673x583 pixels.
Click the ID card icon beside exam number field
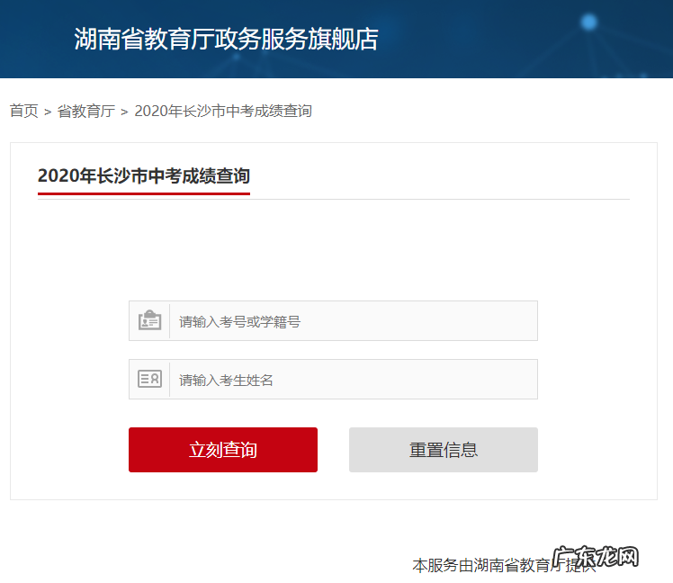click(x=149, y=321)
